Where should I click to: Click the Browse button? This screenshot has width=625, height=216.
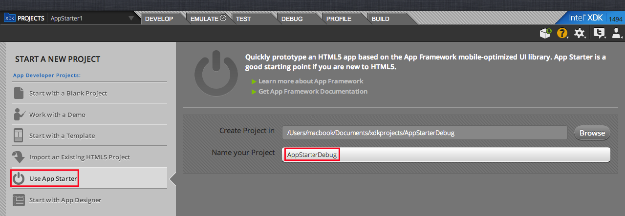[592, 133]
